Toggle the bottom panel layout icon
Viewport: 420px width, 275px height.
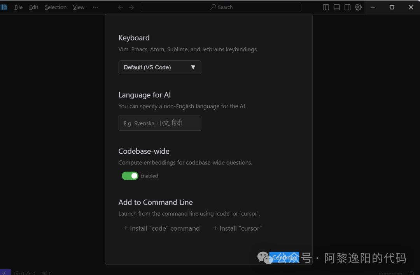coord(337,7)
